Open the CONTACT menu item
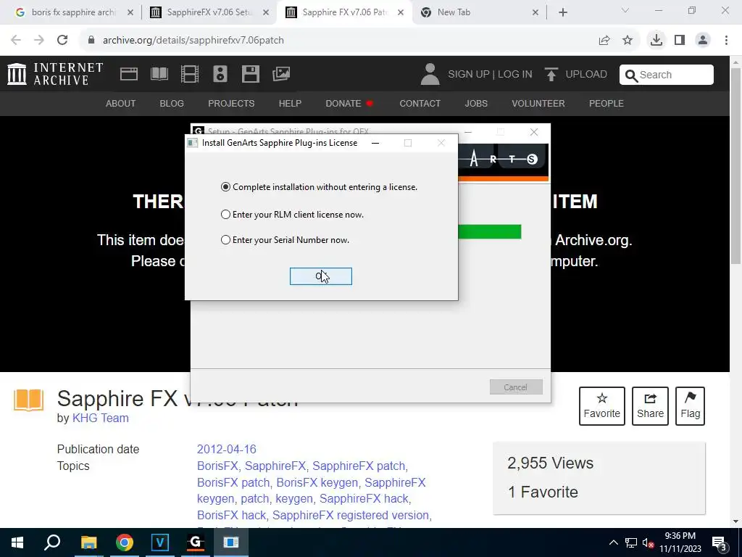742x557 pixels. point(420,103)
